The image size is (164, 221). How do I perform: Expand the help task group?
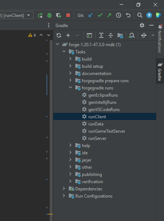pyautogui.click(x=70, y=145)
